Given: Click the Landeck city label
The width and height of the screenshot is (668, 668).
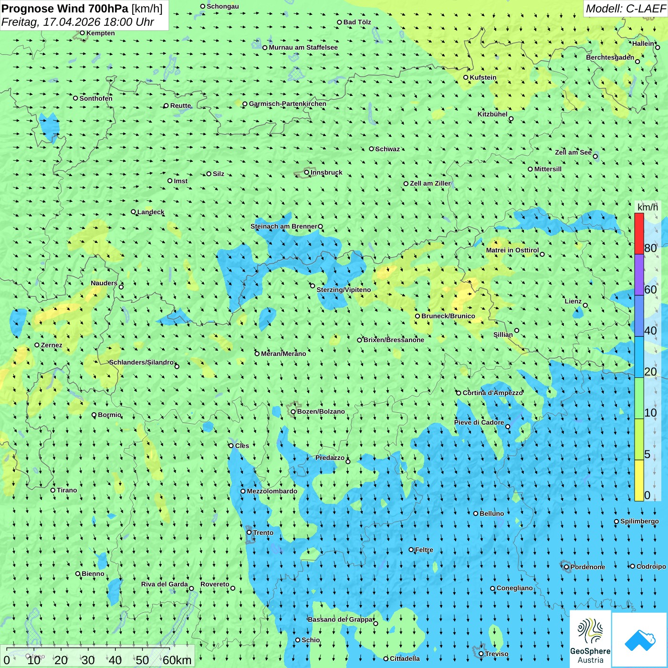Looking at the screenshot, I should pyautogui.click(x=151, y=212).
